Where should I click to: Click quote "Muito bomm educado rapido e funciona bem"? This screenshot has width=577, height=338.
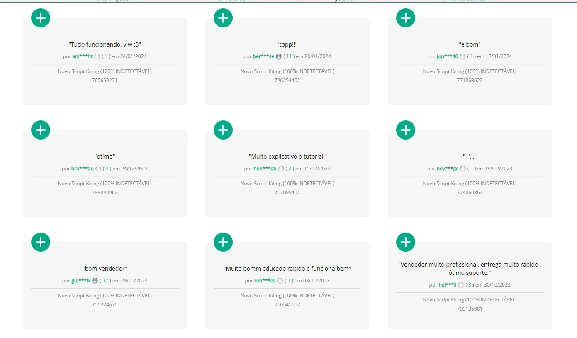287,269
